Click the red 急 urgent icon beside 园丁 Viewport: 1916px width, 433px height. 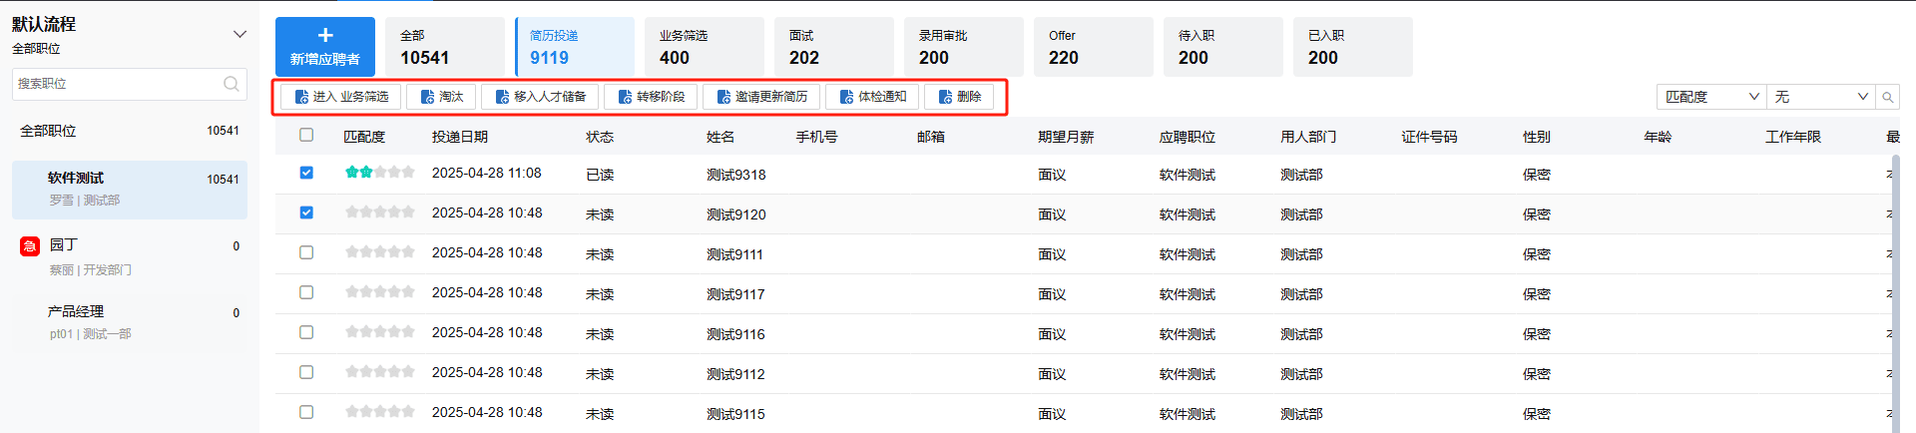pyautogui.click(x=30, y=245)
